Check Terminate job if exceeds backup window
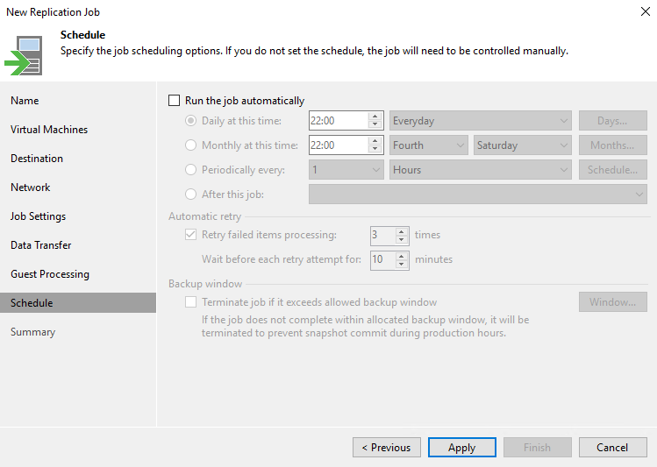 (x=191, y=302)
